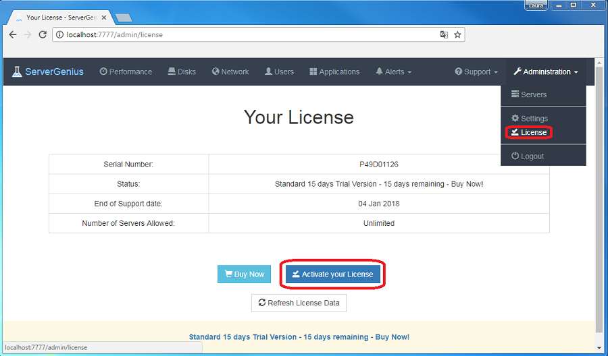Open the Users section
This screenshot has width=608, height=356.
coord(279,71)
